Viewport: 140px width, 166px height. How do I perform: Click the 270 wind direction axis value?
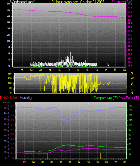point(10,78)
